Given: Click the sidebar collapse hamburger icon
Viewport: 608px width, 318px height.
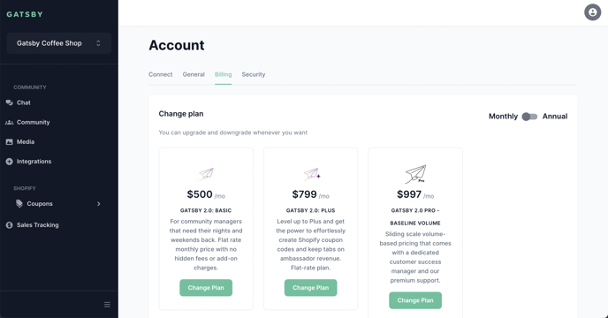Looking at the screenshot, I should point(107,305).
